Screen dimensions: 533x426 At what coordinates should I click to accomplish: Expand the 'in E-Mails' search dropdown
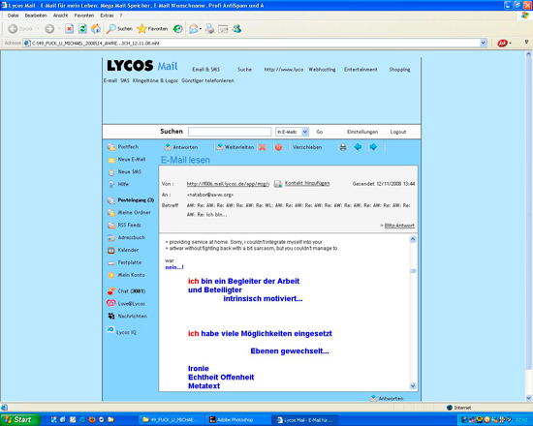[305, 132]
